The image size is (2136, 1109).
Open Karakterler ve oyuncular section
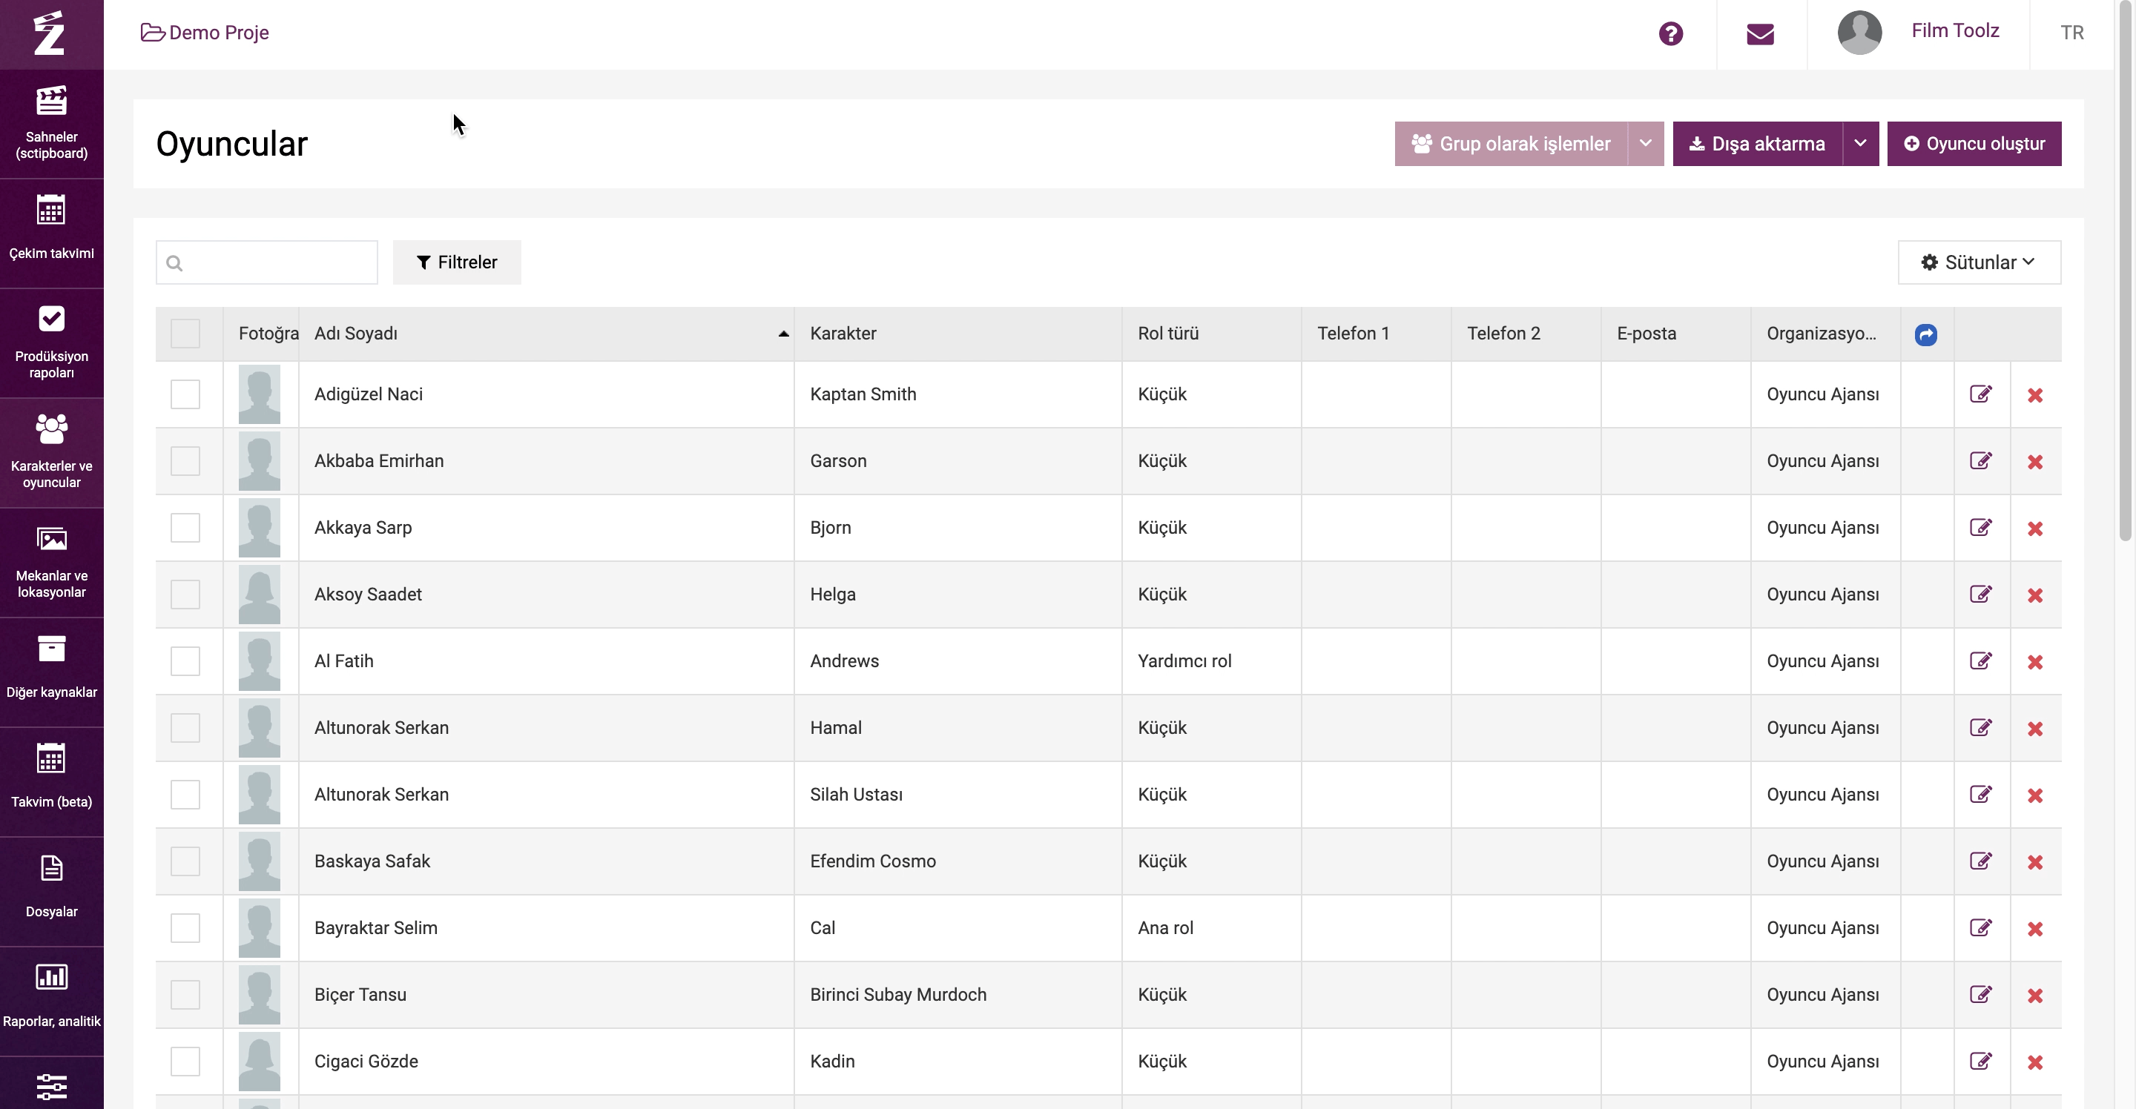pos(51,452)
